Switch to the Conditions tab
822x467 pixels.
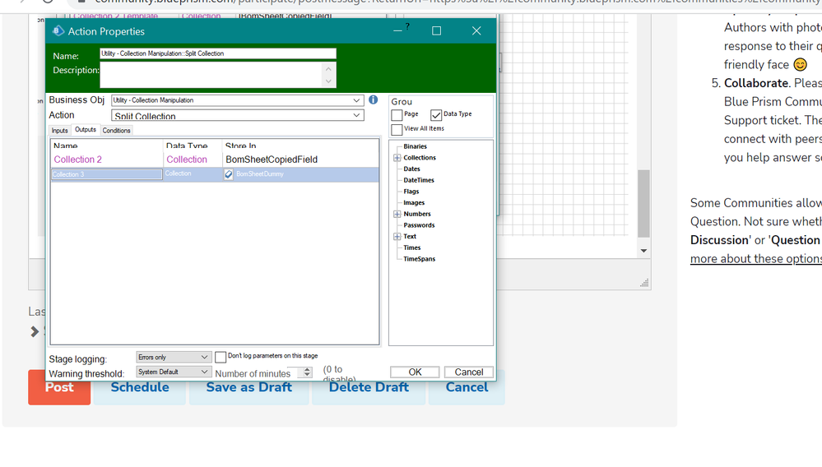click(x=116, y=131)
